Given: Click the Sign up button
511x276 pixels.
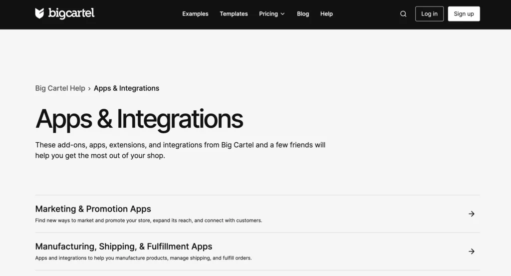Looking at the screenshot, I should 464,13.
